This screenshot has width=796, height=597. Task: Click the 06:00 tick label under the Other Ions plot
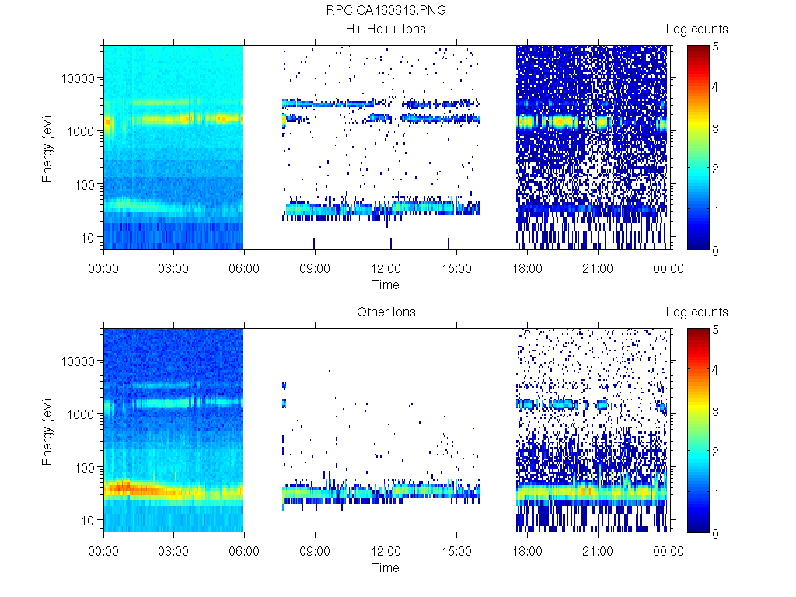(x=244, y=551)
